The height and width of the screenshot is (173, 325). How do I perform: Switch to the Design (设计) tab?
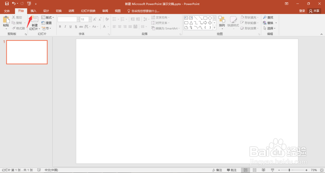tap(46, 11)
